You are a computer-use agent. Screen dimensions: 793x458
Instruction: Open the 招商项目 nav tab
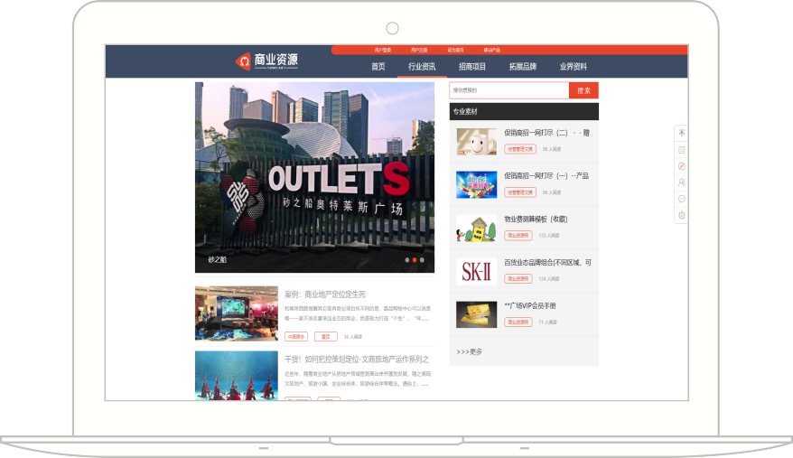pyautogui.click(x=472, y=66)
